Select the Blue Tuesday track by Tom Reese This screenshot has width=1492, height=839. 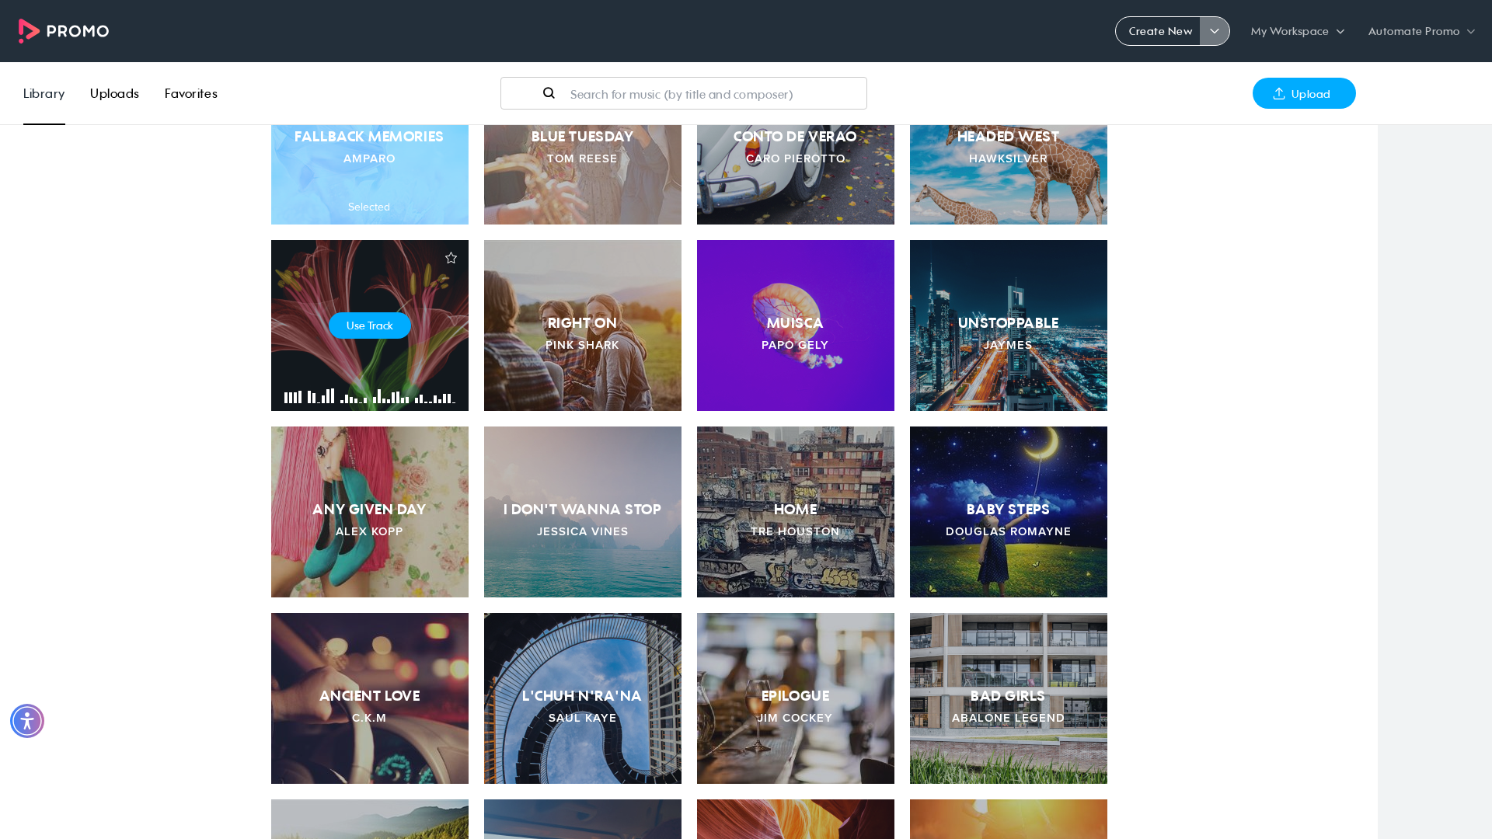[583, 175]
